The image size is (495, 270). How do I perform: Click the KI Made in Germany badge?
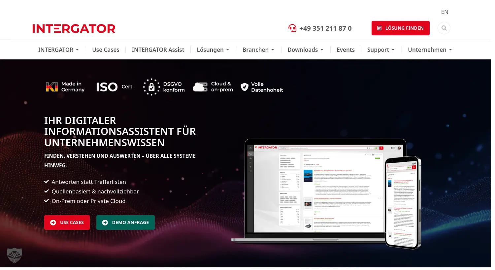coord(65,87)
